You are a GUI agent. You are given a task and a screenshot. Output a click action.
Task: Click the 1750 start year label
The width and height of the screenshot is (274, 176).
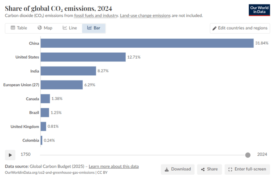(25, 154)
